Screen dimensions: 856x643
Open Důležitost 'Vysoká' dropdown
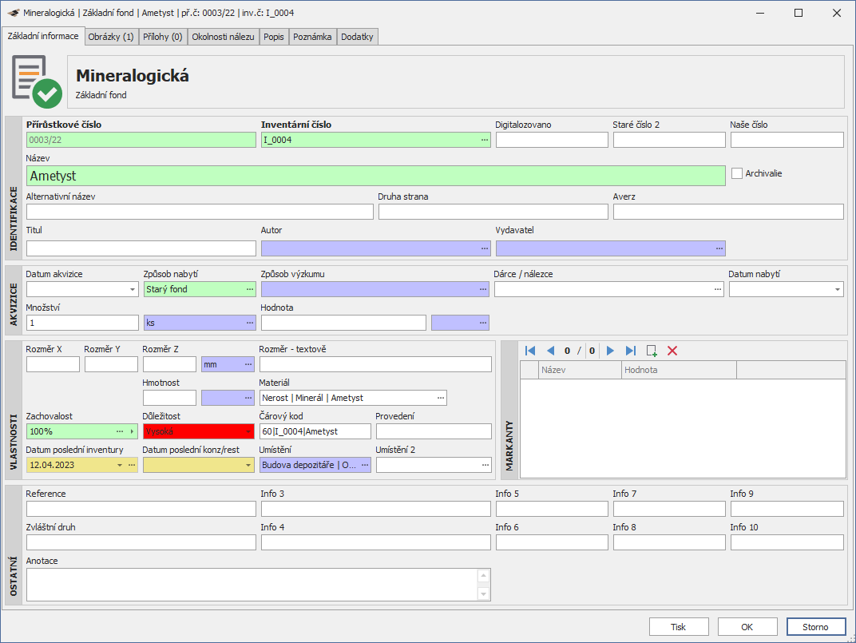coord(248,431)
